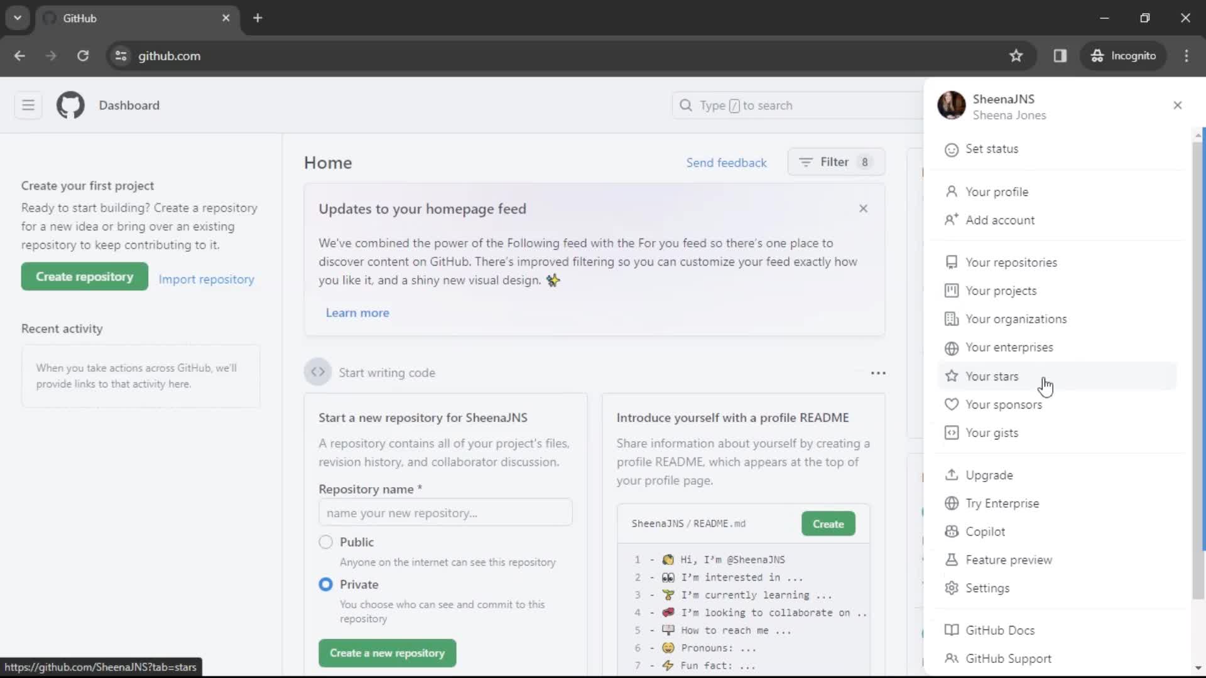This screenshot has height=678, width=1206.
Task: Access GitHub Copilot settings
Action: (x=985, y=530)
